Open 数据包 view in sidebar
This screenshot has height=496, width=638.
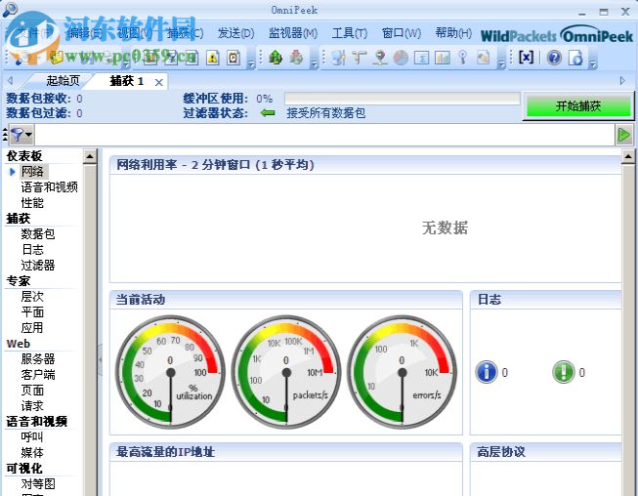(x=38, y=233)
